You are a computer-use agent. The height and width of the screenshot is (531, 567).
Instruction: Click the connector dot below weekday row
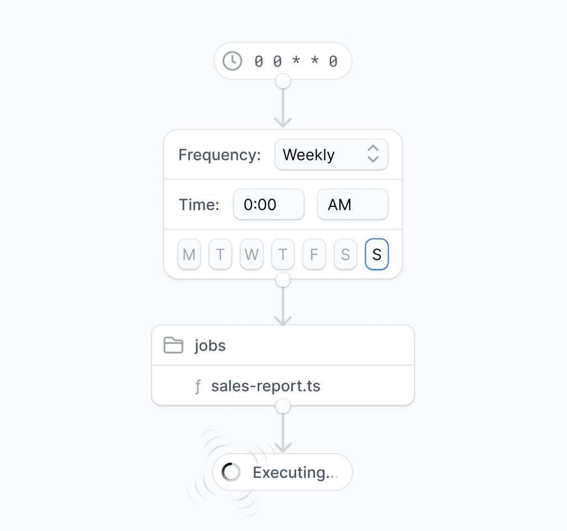pos(283,280)
